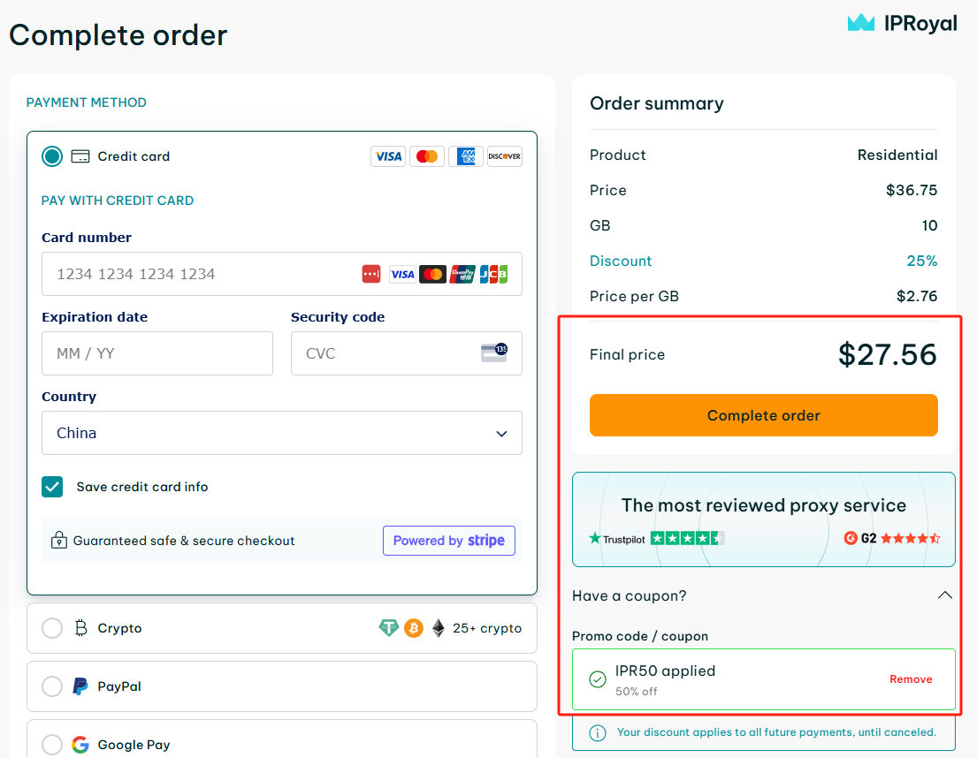The width and height of the screenshot is (977, 758).
Task: Click the IPRoyal crown logo
Action: pyautogui.click(x=860, y=23)
